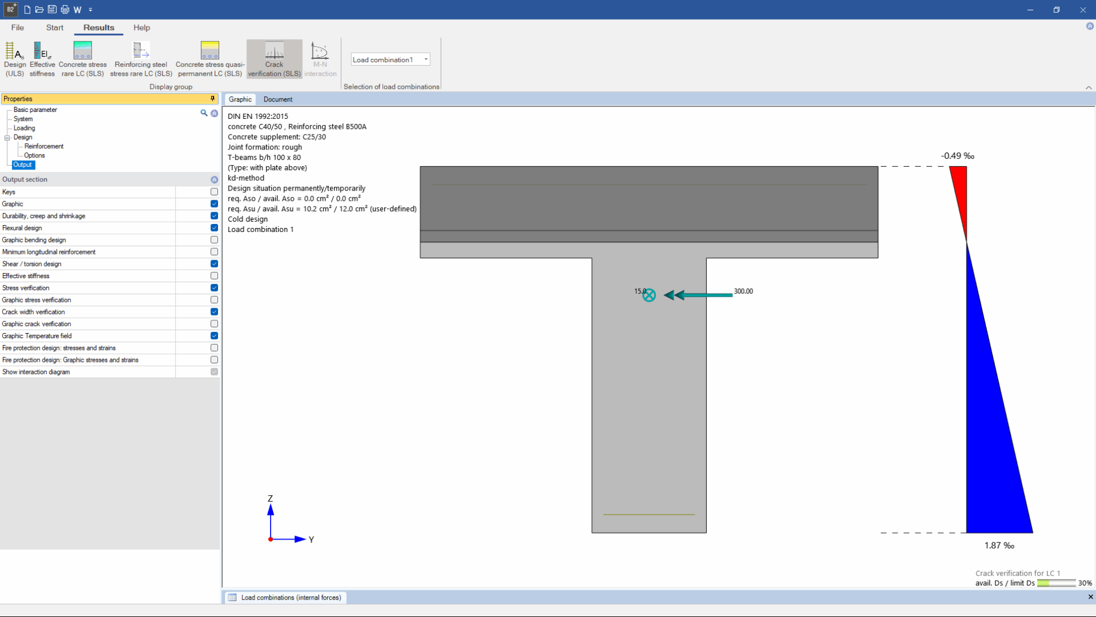Select the Reinforcement tree item
This screenshot has width=1096, height=617.
pyautogui.click(x=43, y=146)
